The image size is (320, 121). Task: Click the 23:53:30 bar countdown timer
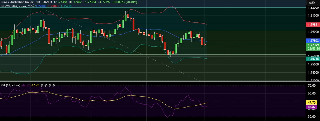313,48
